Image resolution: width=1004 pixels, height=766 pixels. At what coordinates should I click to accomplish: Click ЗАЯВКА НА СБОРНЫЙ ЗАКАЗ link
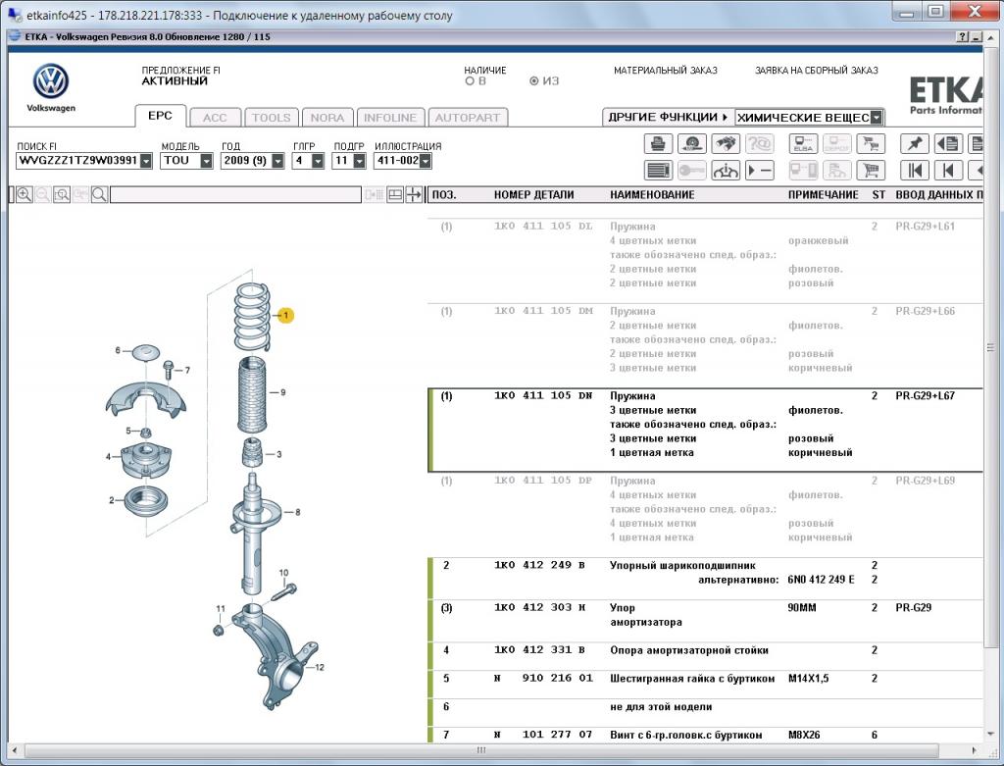(x=817, y=71)
